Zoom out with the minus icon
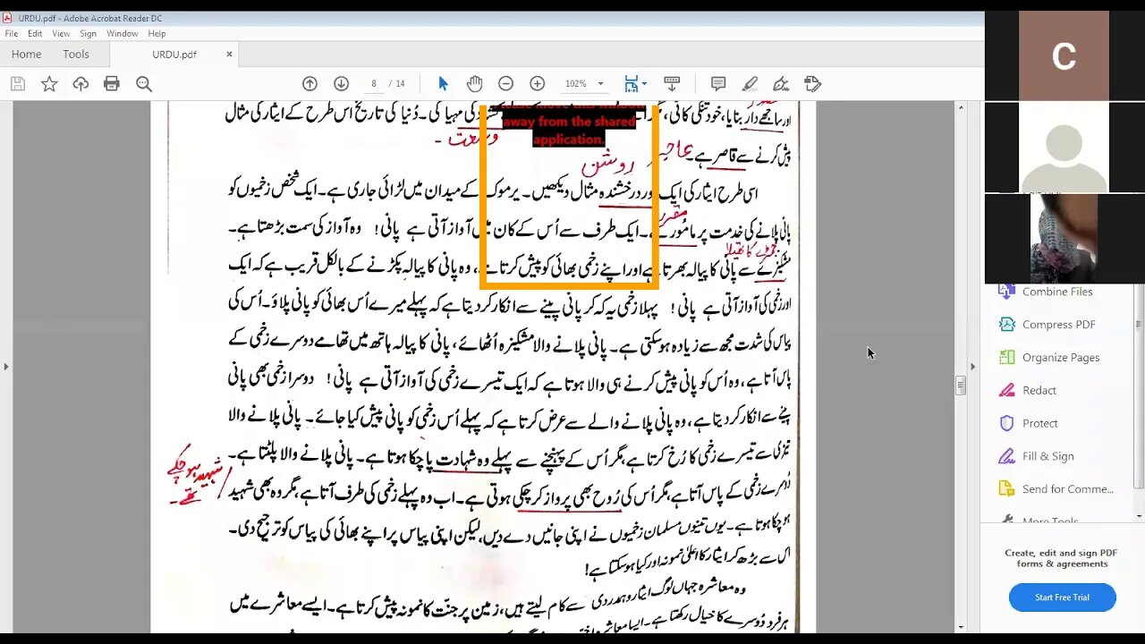1145x644 pixels. coord(505,84)
